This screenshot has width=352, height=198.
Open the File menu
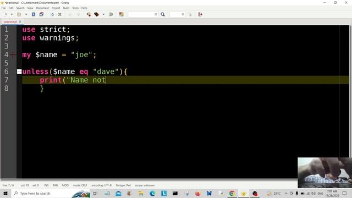[4, 8]
